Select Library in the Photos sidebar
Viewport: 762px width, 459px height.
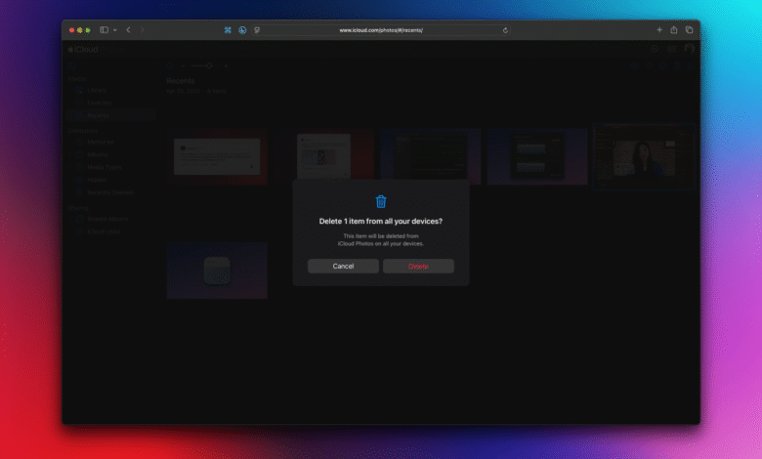point(97,91)
